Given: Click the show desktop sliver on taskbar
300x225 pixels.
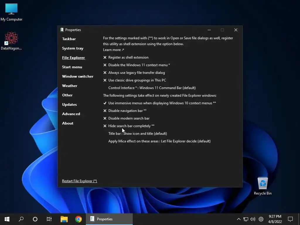Looking at the screenshot, I should (x=299, y=219).
